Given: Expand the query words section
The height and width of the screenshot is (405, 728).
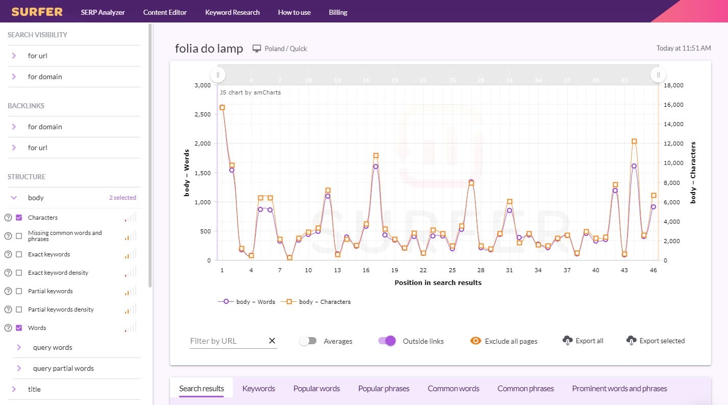Looking at the screenshot, I should 19,347.
